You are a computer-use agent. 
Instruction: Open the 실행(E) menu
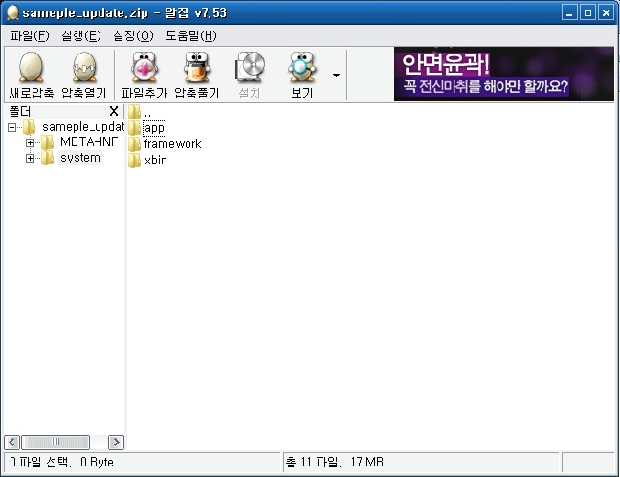80,35
